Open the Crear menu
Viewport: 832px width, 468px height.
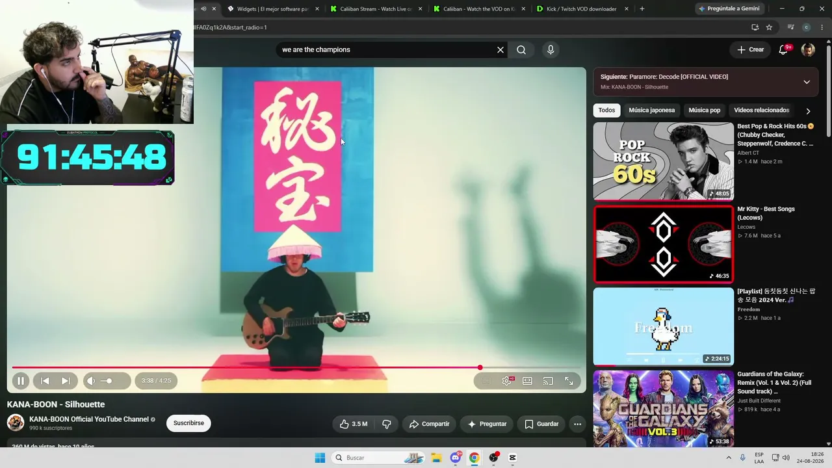(751, 49)
